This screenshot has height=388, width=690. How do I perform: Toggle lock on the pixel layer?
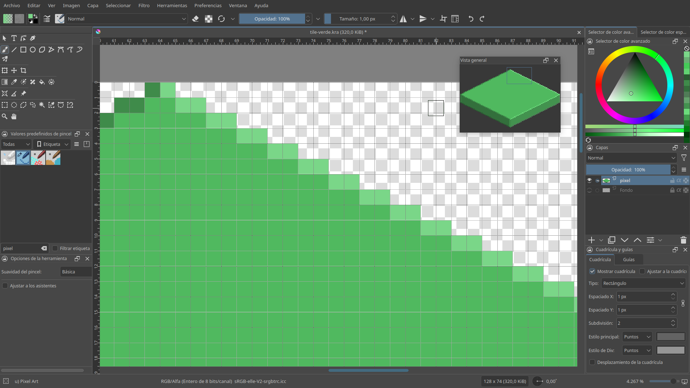(x=672, y=180)
